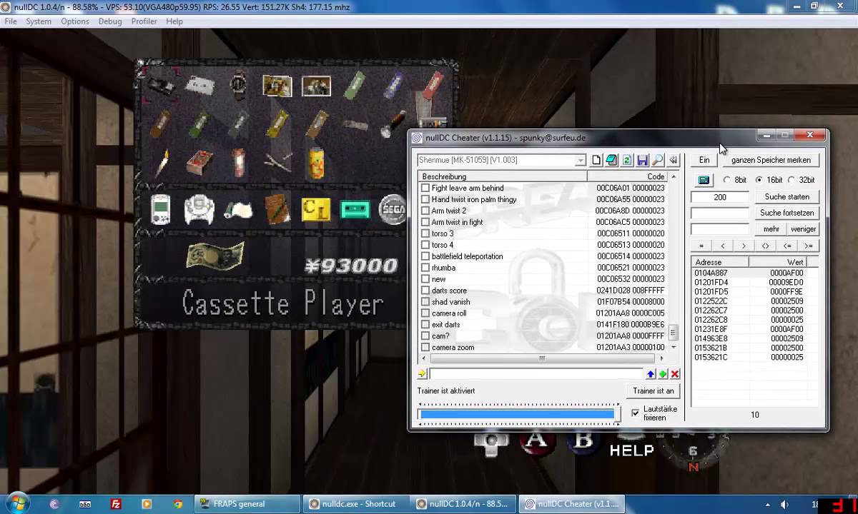Open the File menu in nullDC
The image size is (858, 514).
click(11, 21)
